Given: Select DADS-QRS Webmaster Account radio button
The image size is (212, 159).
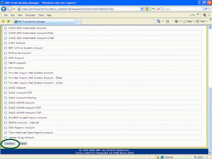Looking at the screenshot, I should pyautogui.click(x=5, y=28).
